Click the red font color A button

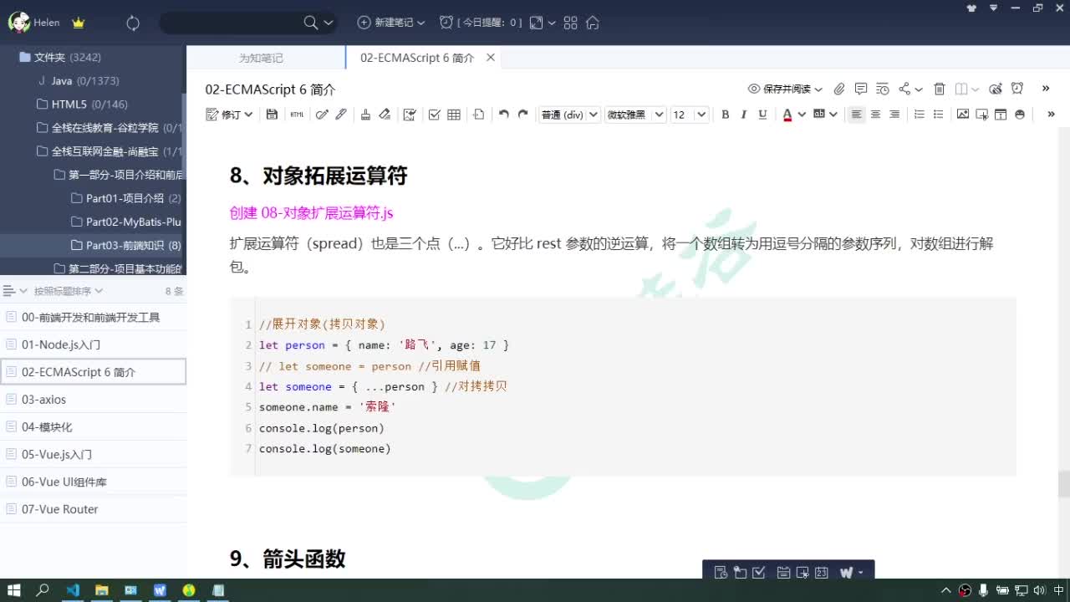pyautogui.click(x=787, y=115)
